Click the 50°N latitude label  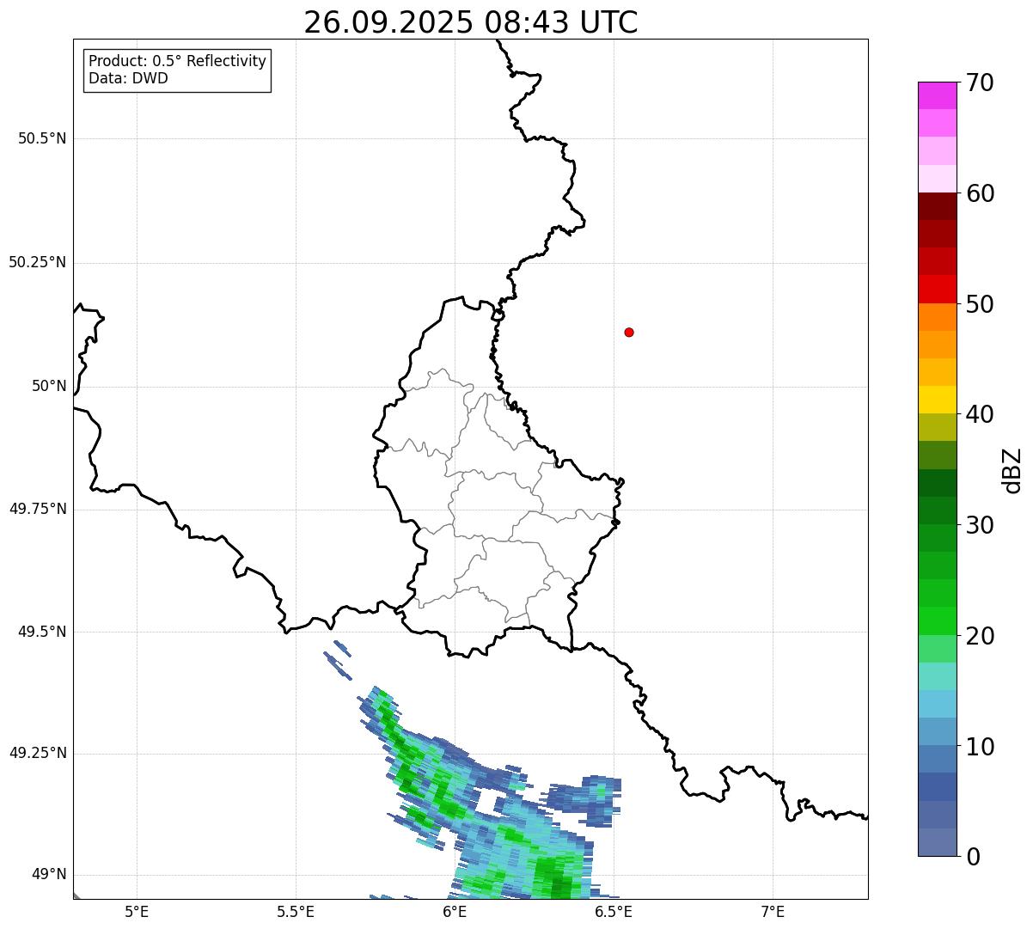tap(49, 386)
